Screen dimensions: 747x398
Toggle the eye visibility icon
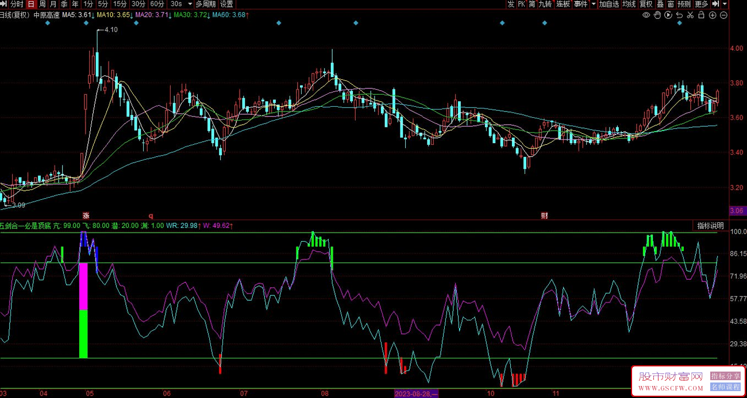pyautogui.click(x=646, y=15)
